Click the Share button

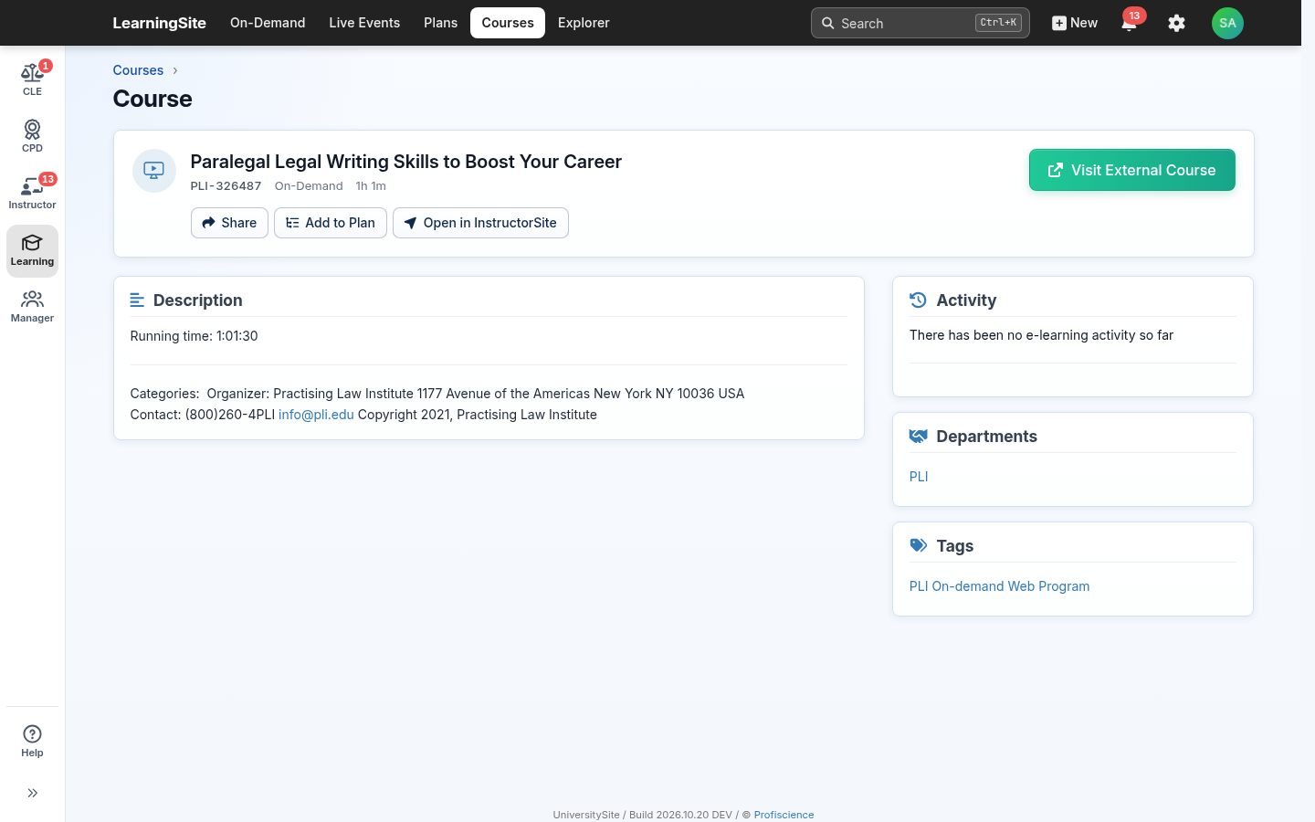(229, 223)
